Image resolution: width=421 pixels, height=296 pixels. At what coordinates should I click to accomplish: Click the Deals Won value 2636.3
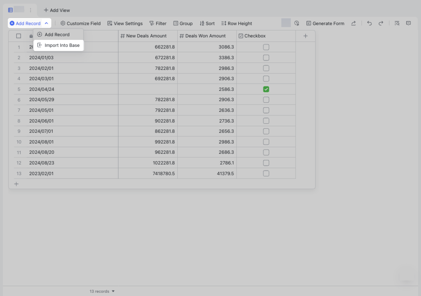(x=207, y=110)
